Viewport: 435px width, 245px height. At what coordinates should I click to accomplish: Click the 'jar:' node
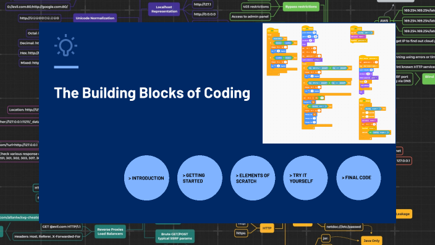tap(326, 238)
